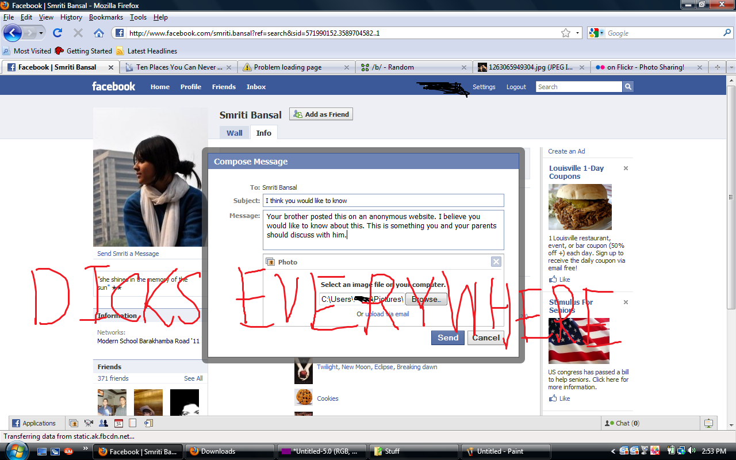
Task: Bookmark this page with the star icon
Action: coord(566,33)
